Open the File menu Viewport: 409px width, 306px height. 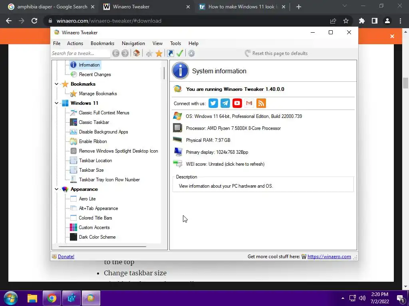coord(57,43)
